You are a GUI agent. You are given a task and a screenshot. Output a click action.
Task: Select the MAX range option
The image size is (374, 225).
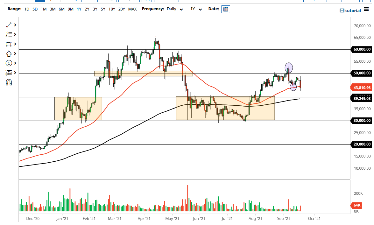[x=133, y=9]
